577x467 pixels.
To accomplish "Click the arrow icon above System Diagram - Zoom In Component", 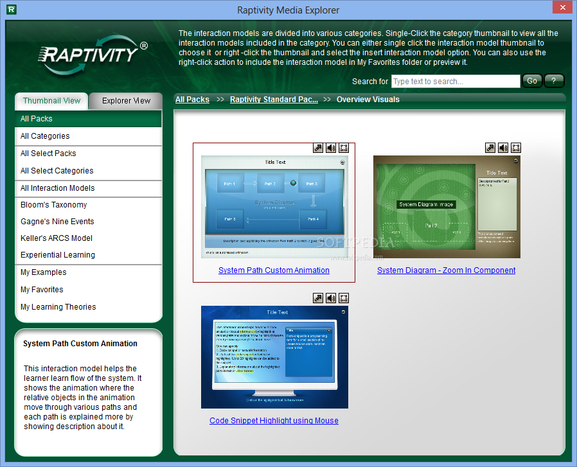I will coord(490,148).
